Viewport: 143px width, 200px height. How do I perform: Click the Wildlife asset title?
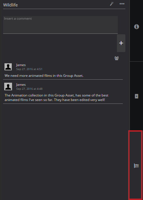pyautogui.click(x=10, y=5)
